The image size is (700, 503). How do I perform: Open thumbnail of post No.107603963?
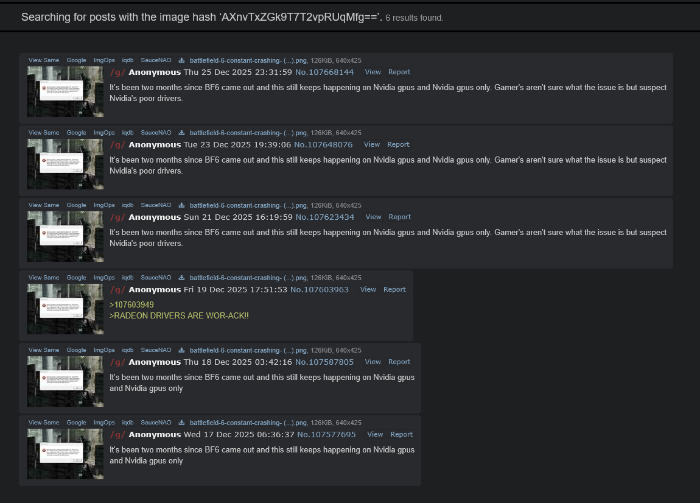click(x=65, y=309)
